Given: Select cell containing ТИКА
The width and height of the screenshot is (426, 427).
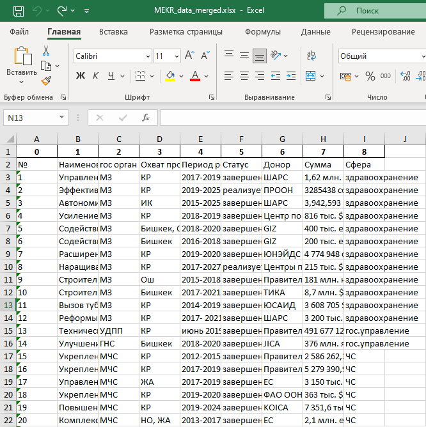Looking at the screenshot, I should 282,293.
